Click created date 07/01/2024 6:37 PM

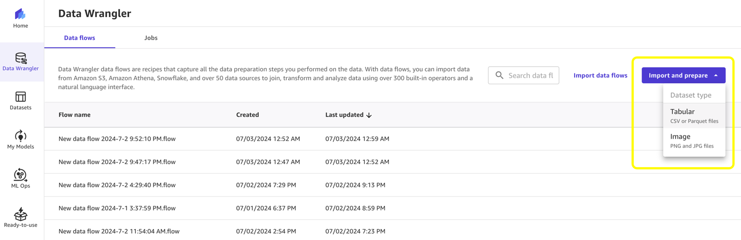266,208
